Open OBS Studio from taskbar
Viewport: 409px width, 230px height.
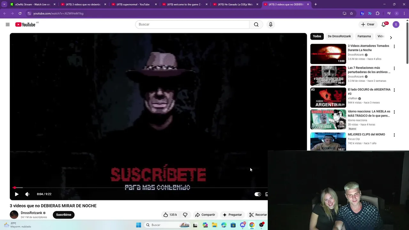click(x=261, y=225)
